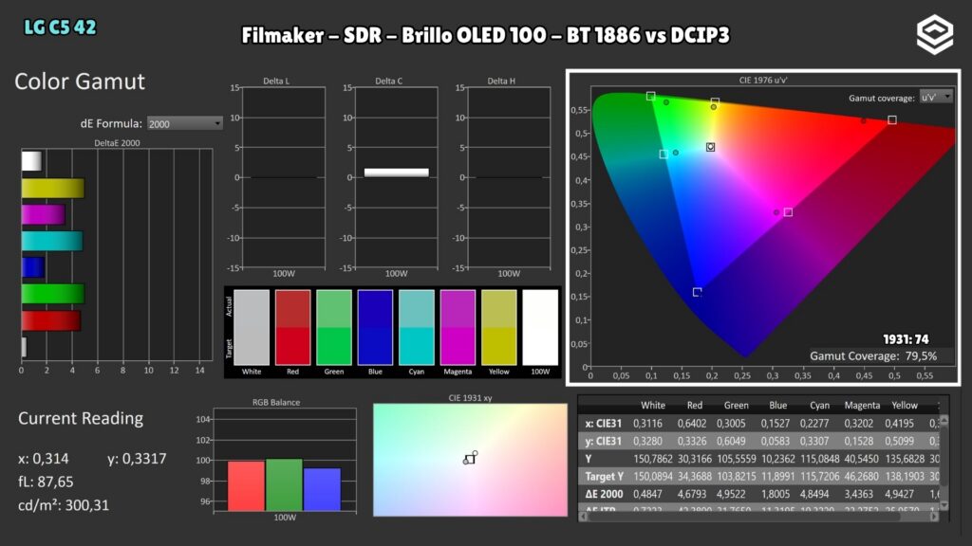Viewport: 972px width, 546px height.
Task: Click the magenta target square in CIE 1976 chart
Action: (x=788, y=212)
